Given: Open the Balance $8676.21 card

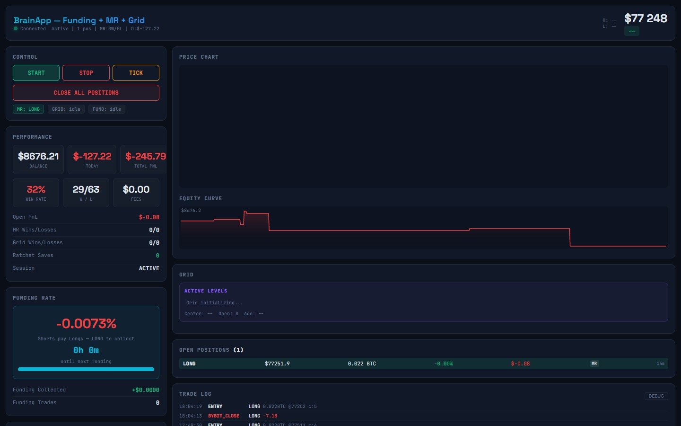Looking at the screenshot, I should coord(38,160).
